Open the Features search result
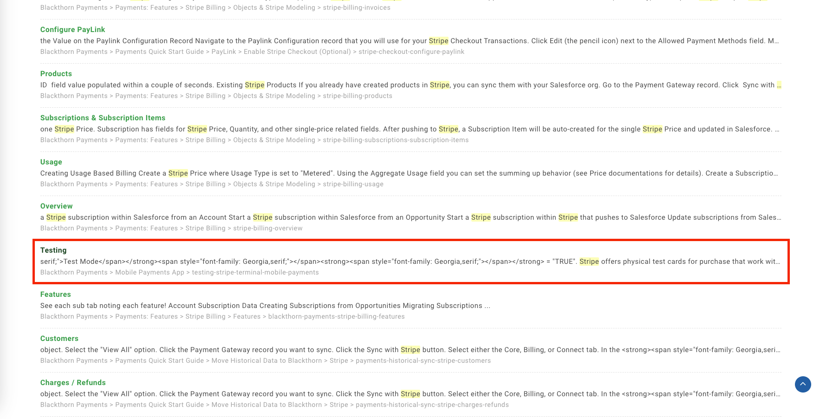Image resolution: width=820 pixels, height=419 pixels. [x=56, y=294]
